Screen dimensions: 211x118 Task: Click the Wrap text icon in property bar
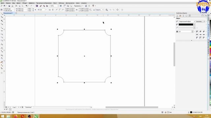[x=106, y=10]
